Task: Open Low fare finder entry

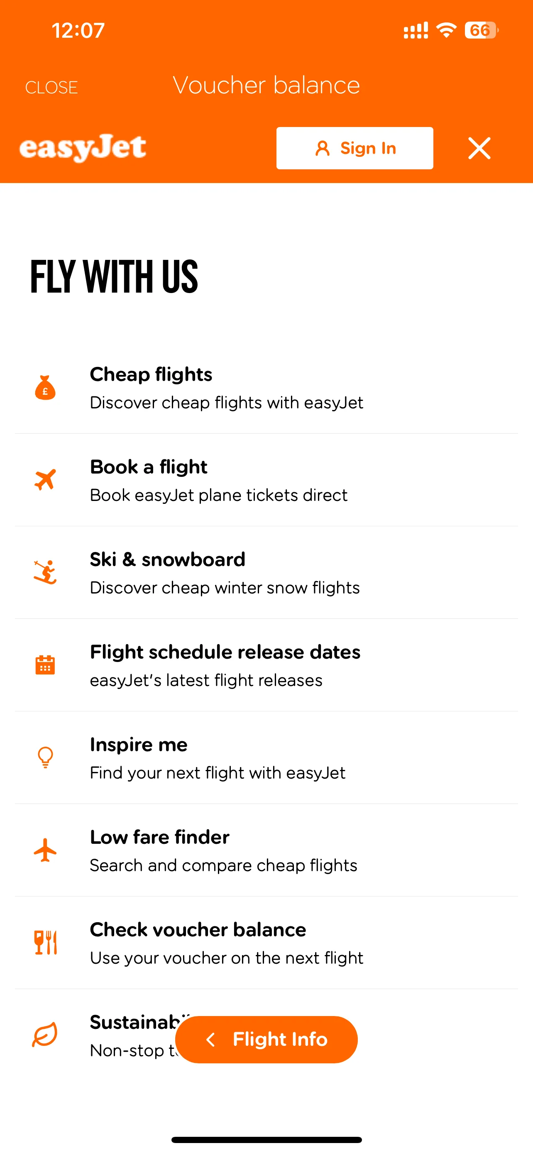Action: pos(223,850)
